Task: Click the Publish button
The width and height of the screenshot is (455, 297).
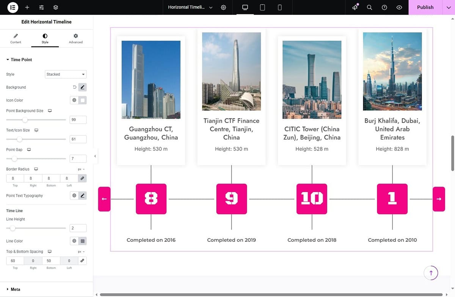Action: coord(425,7)
